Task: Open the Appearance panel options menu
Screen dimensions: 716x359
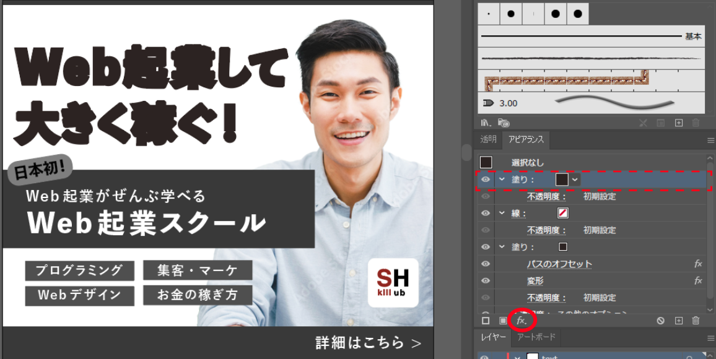Action: click(x=710, y=140)
